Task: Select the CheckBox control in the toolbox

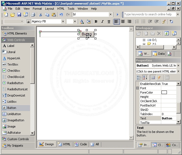Action: coord(16,71)
